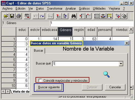135x100 pixels.
Task: Click the Cancelar button
Action: click(115, 87)
